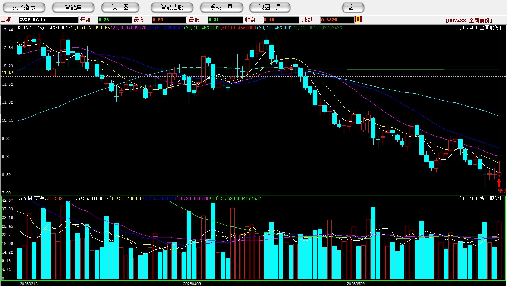The height and width of the screenshot is (286, 507).
Task: Click the 返回 button to go back
Action: click(353, 7)
